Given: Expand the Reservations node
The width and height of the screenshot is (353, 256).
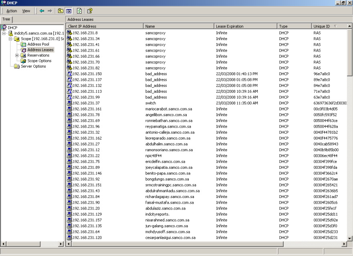Looking at the screenshot, I should 17,56.
